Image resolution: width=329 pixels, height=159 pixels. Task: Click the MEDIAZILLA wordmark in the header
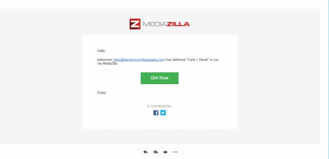point(166,24)
